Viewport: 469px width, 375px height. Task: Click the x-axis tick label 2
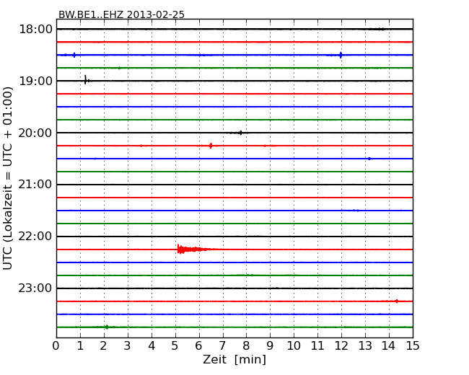[103, 345]
